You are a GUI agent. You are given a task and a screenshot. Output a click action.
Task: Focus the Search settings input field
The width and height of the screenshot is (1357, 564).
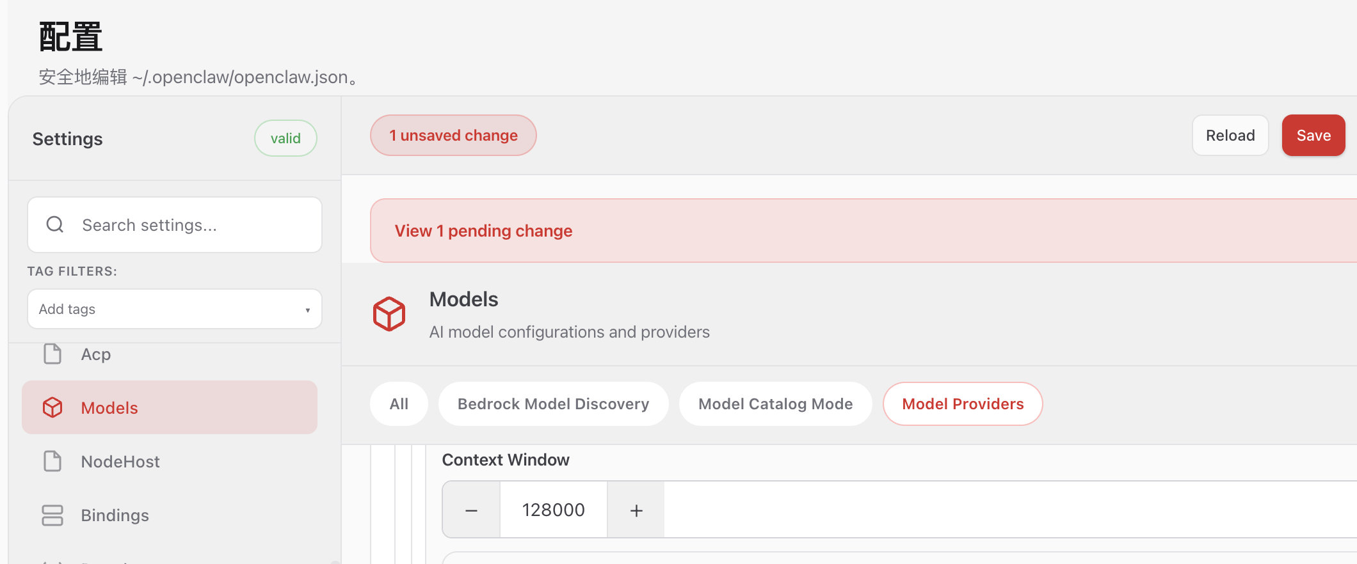(174, 224)
